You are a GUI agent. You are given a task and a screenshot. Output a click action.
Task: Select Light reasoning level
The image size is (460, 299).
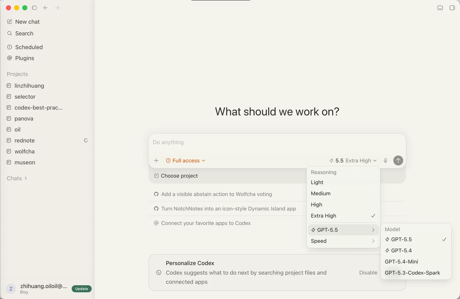tap(343, 182)
